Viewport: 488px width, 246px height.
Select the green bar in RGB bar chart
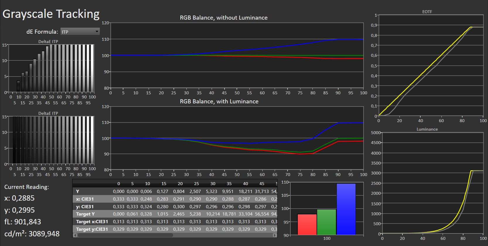(326, 222)
